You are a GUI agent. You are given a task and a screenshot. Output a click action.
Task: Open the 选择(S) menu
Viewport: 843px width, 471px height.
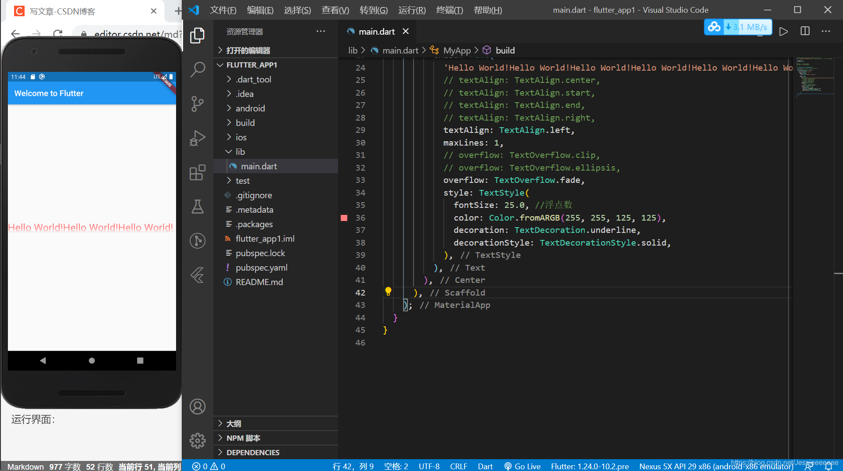(x=297, y=10)
